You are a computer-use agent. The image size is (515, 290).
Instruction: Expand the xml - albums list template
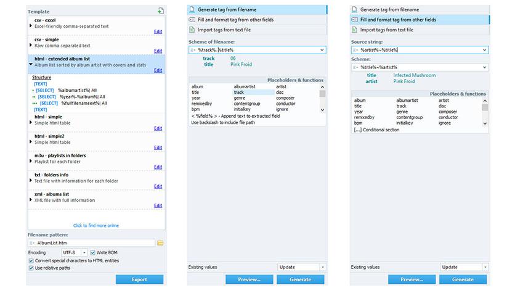(31, 199)
